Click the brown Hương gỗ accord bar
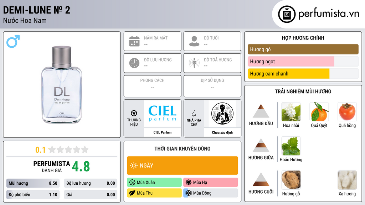The height and width of the screenshot is (205, 365). pyautogui.click(x=303, y=49)
